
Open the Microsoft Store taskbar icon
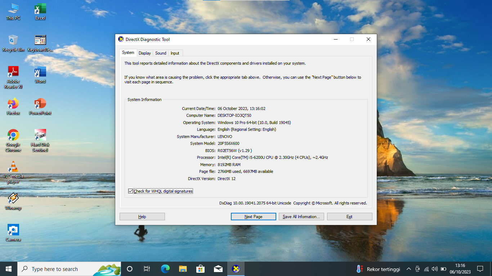tap(201, 269)
